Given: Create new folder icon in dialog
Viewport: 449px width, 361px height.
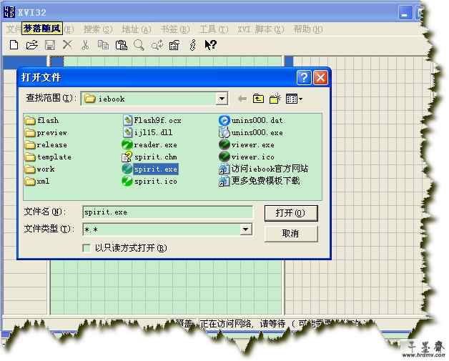Looking at the screenshot, I should tap(275, 99).
